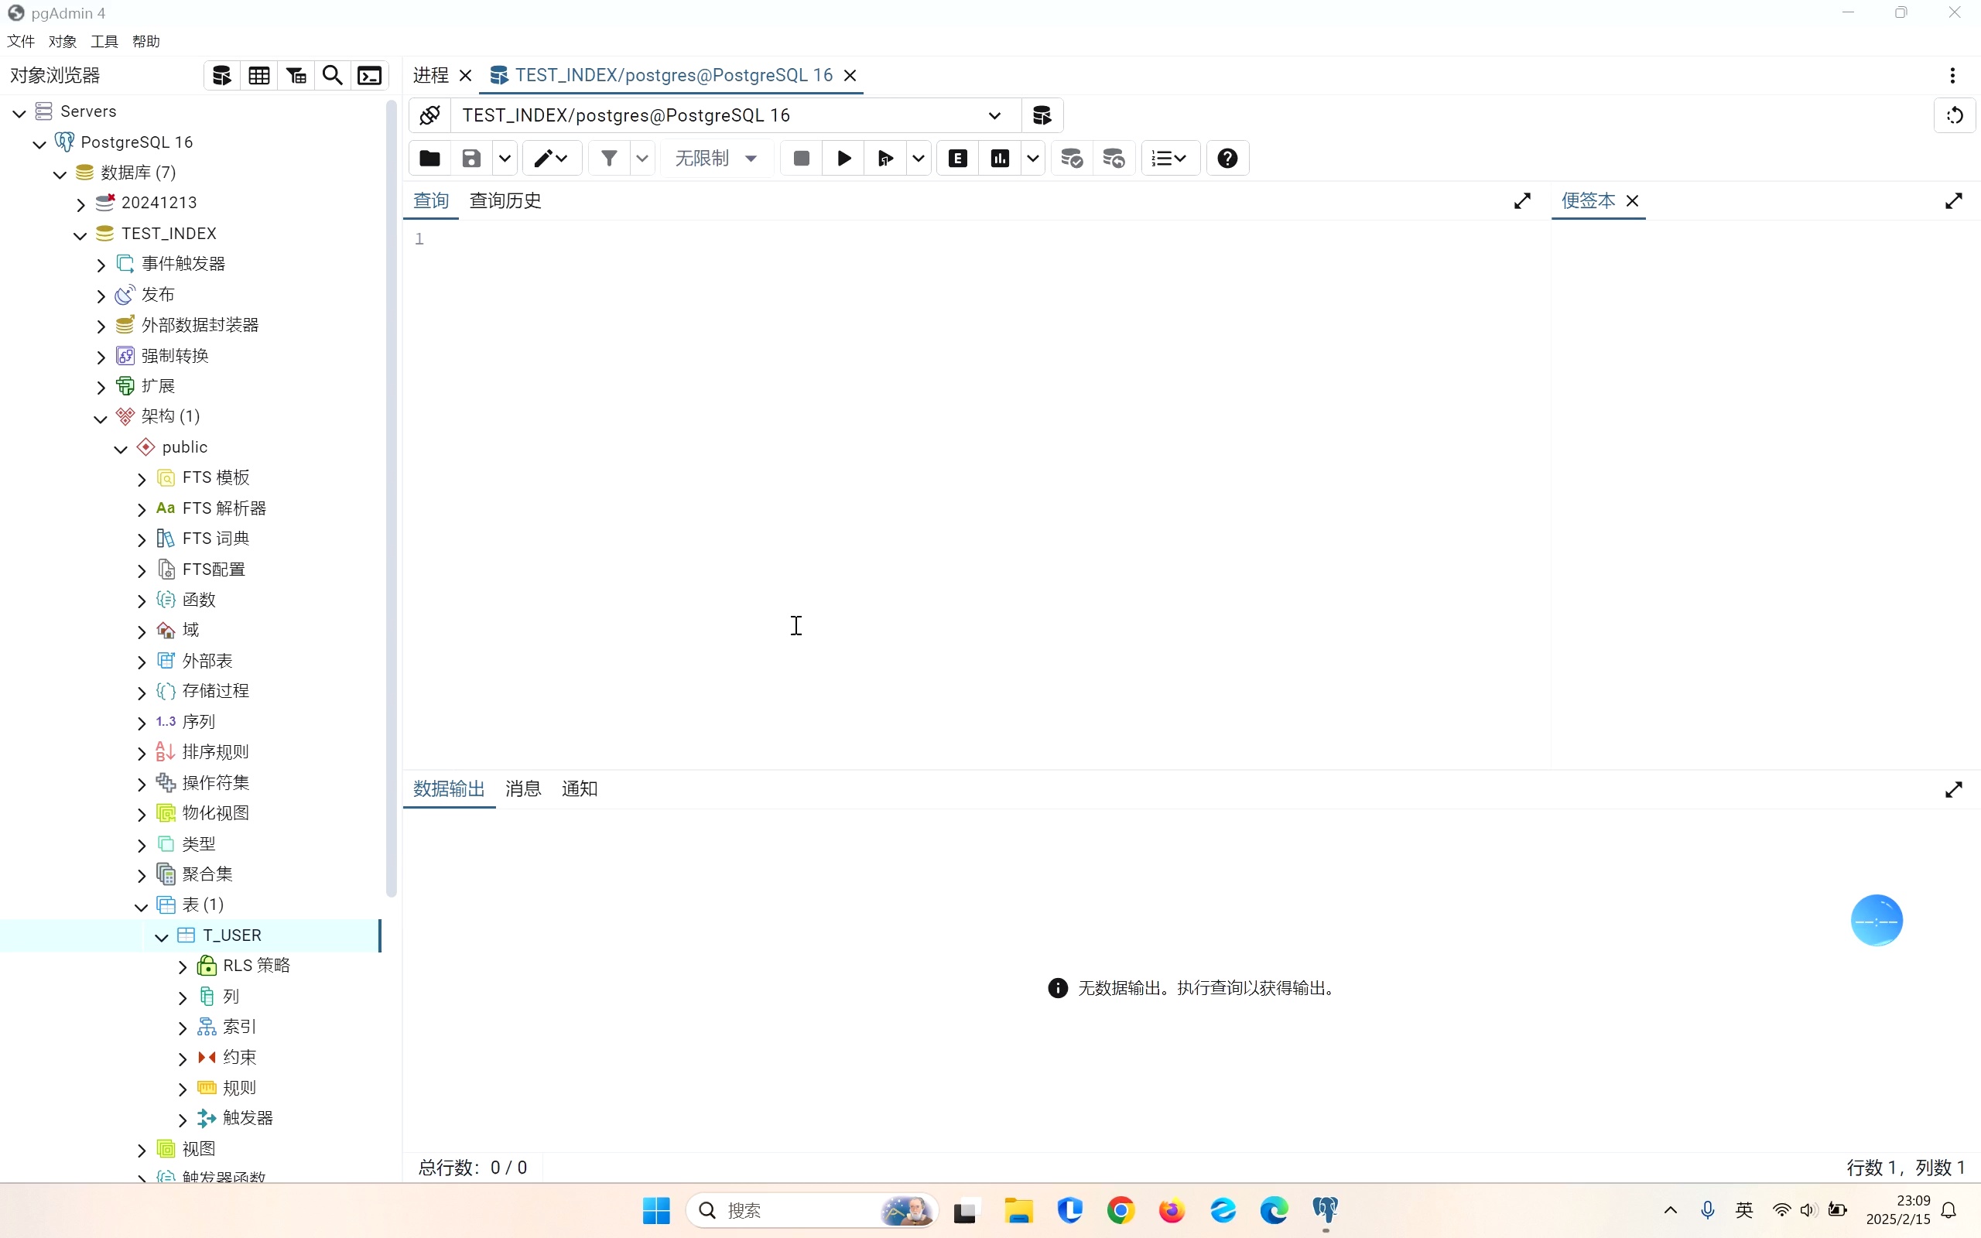Click the stop query square icon
Viewport: 1981px width, 1238px height.
(801, 158)
